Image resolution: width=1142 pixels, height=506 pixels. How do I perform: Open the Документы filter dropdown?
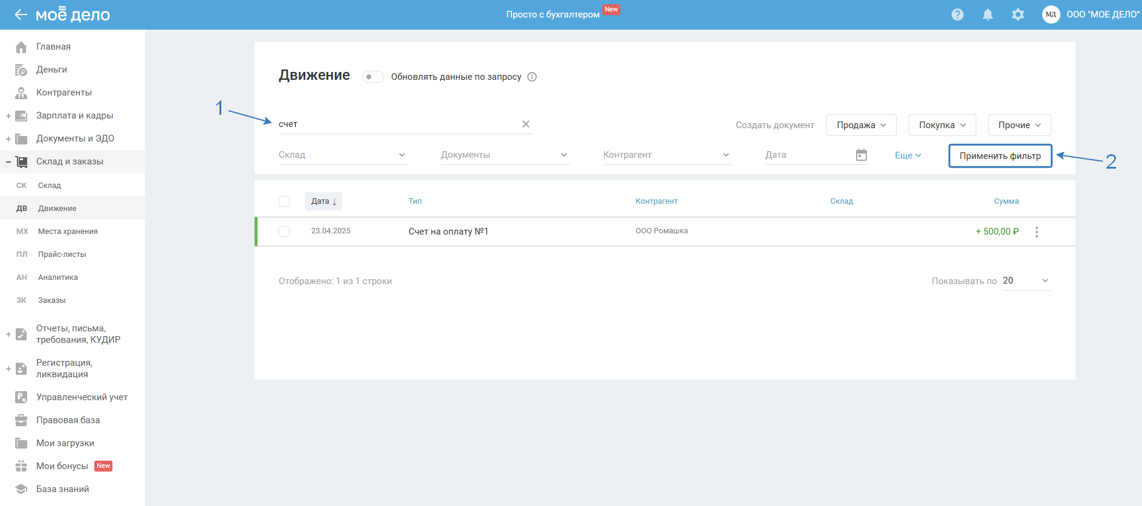[x=505, y=155]
